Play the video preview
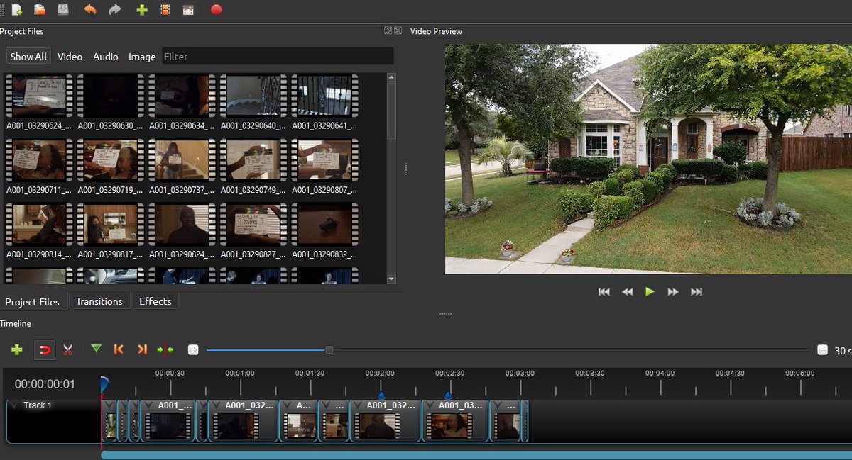This screenshot has width=852, height=460. coord(650,291)
